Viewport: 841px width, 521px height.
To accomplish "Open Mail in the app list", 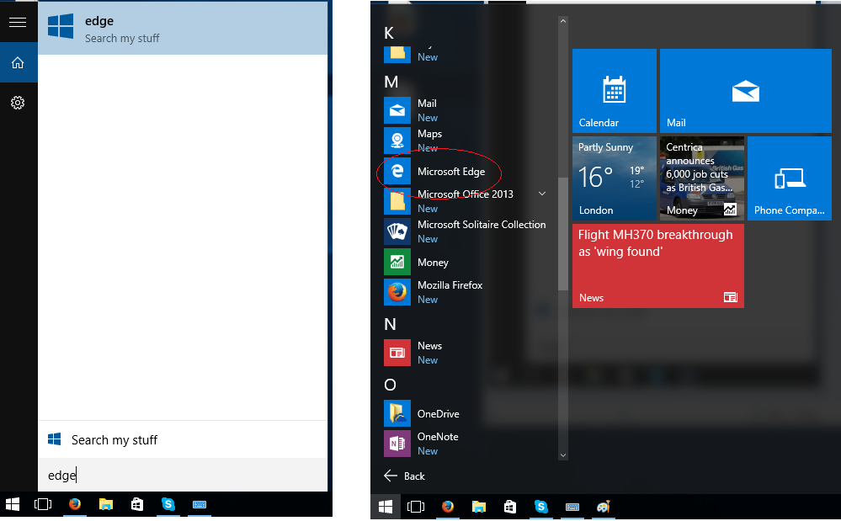I will click(466, 110).
